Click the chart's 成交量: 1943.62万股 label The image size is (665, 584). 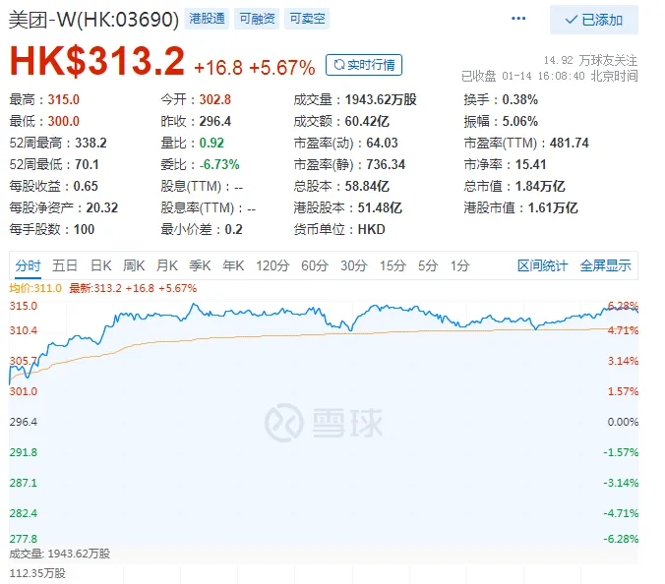pos(59,554)
